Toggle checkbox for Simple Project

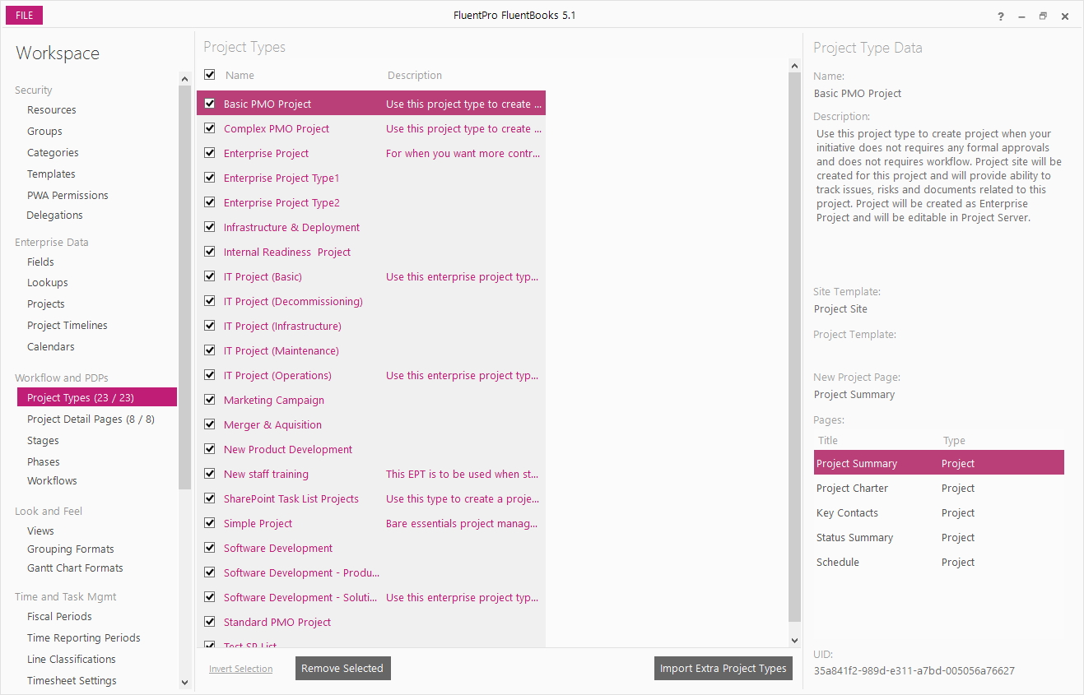(x=210, y=523)
